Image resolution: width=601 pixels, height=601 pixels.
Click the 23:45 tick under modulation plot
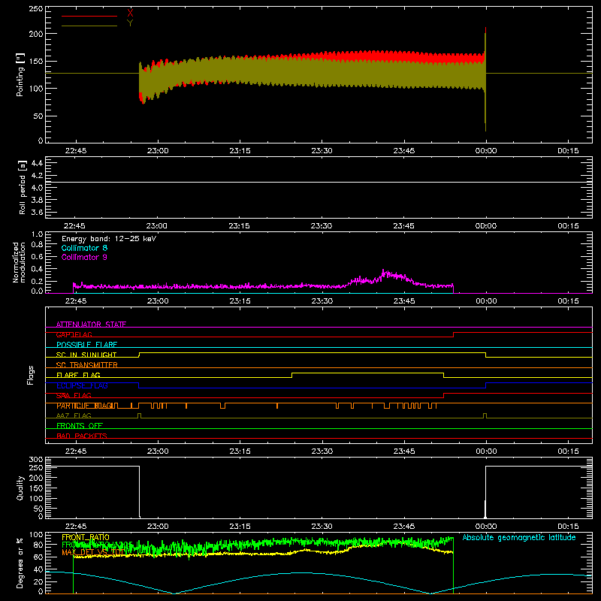[x=404, y=301]
